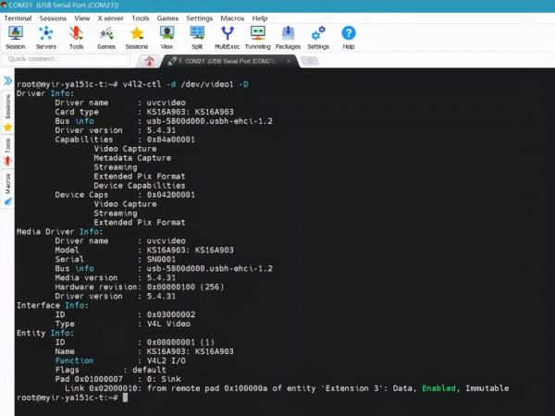Click the 'Metadata Capture' capability line
Viewport: 555px width, 416px height.
pos(132,158)
